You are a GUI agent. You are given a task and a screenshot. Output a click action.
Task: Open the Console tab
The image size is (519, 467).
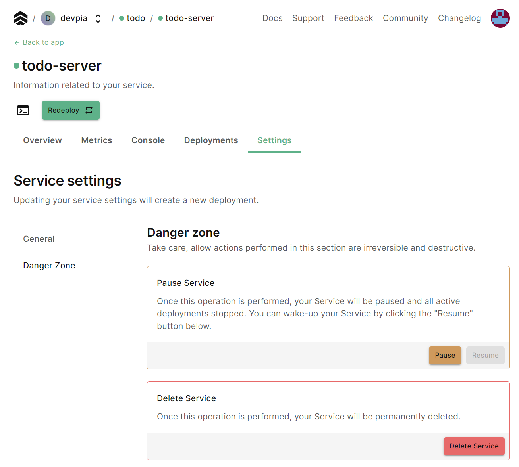tap(148, 140)
